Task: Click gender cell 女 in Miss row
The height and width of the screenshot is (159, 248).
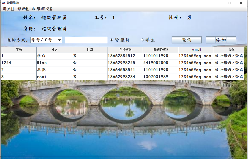Action: [90, 63]
